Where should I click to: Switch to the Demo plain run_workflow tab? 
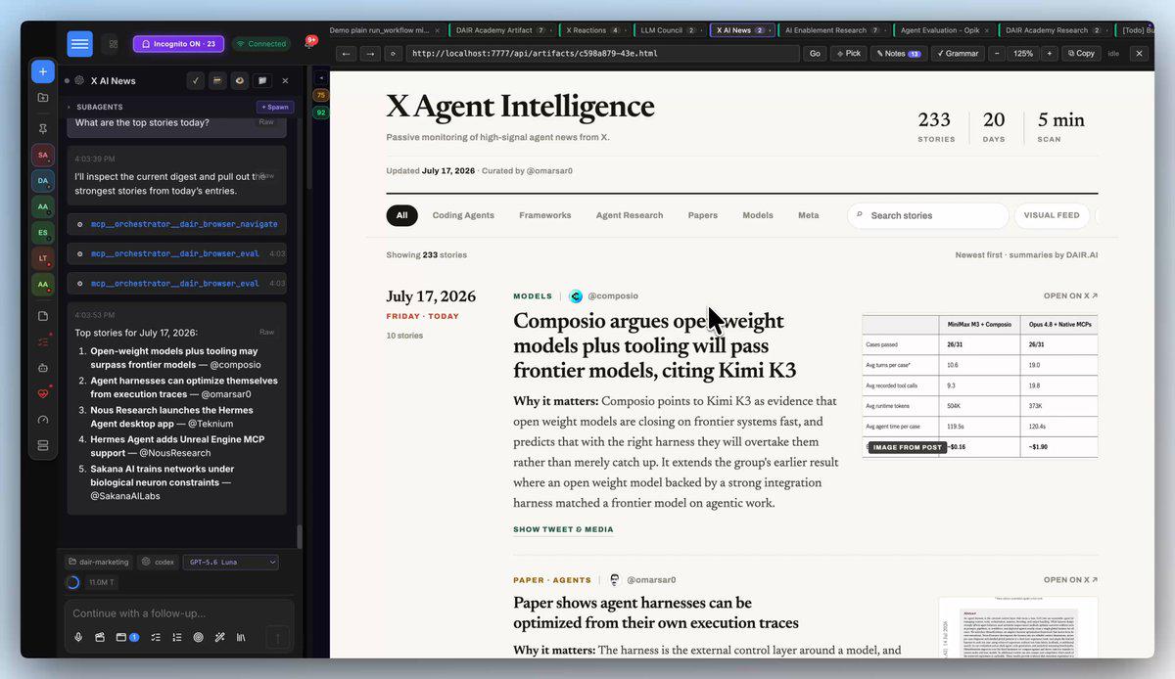coord(383,30)
